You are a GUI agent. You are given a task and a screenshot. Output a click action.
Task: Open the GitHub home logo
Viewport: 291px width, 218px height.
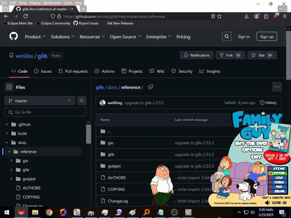point(14,36)
